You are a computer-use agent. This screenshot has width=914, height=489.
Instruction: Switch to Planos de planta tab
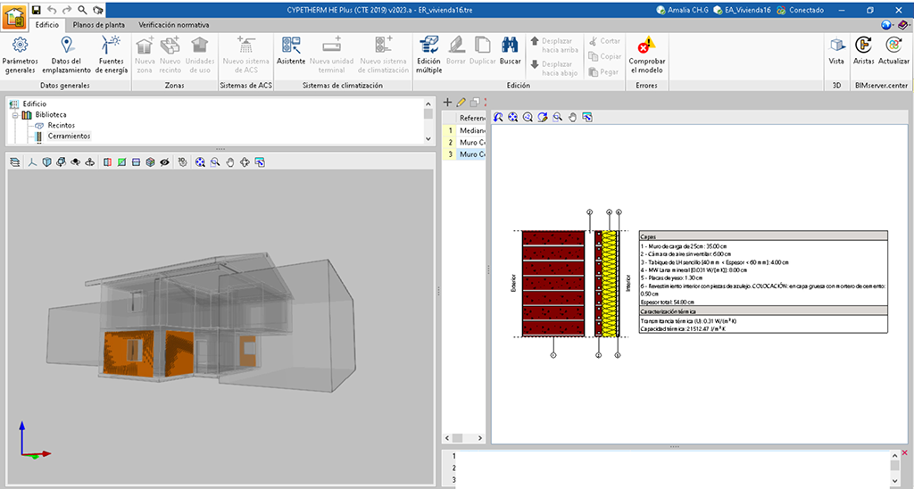(98, 25)
